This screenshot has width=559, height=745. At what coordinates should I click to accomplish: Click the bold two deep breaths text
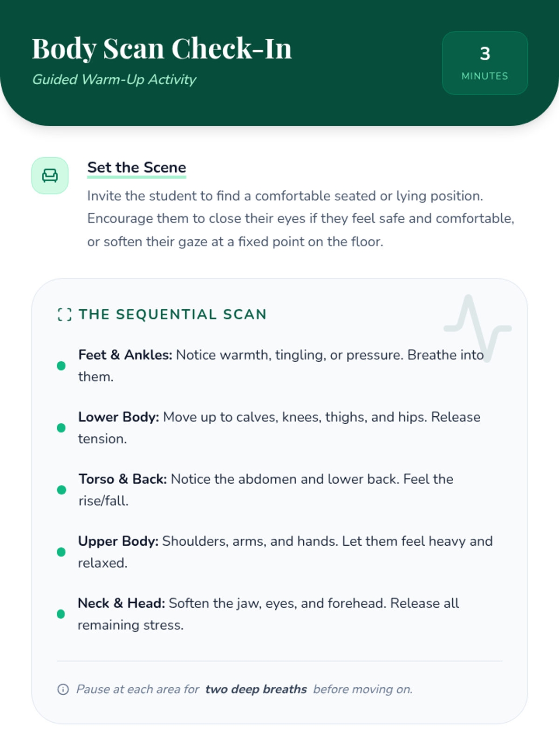pyautogui.click(x=256, y=689)
